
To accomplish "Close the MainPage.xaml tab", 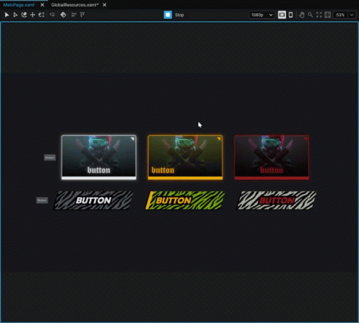I will click(x=42, y=5).
